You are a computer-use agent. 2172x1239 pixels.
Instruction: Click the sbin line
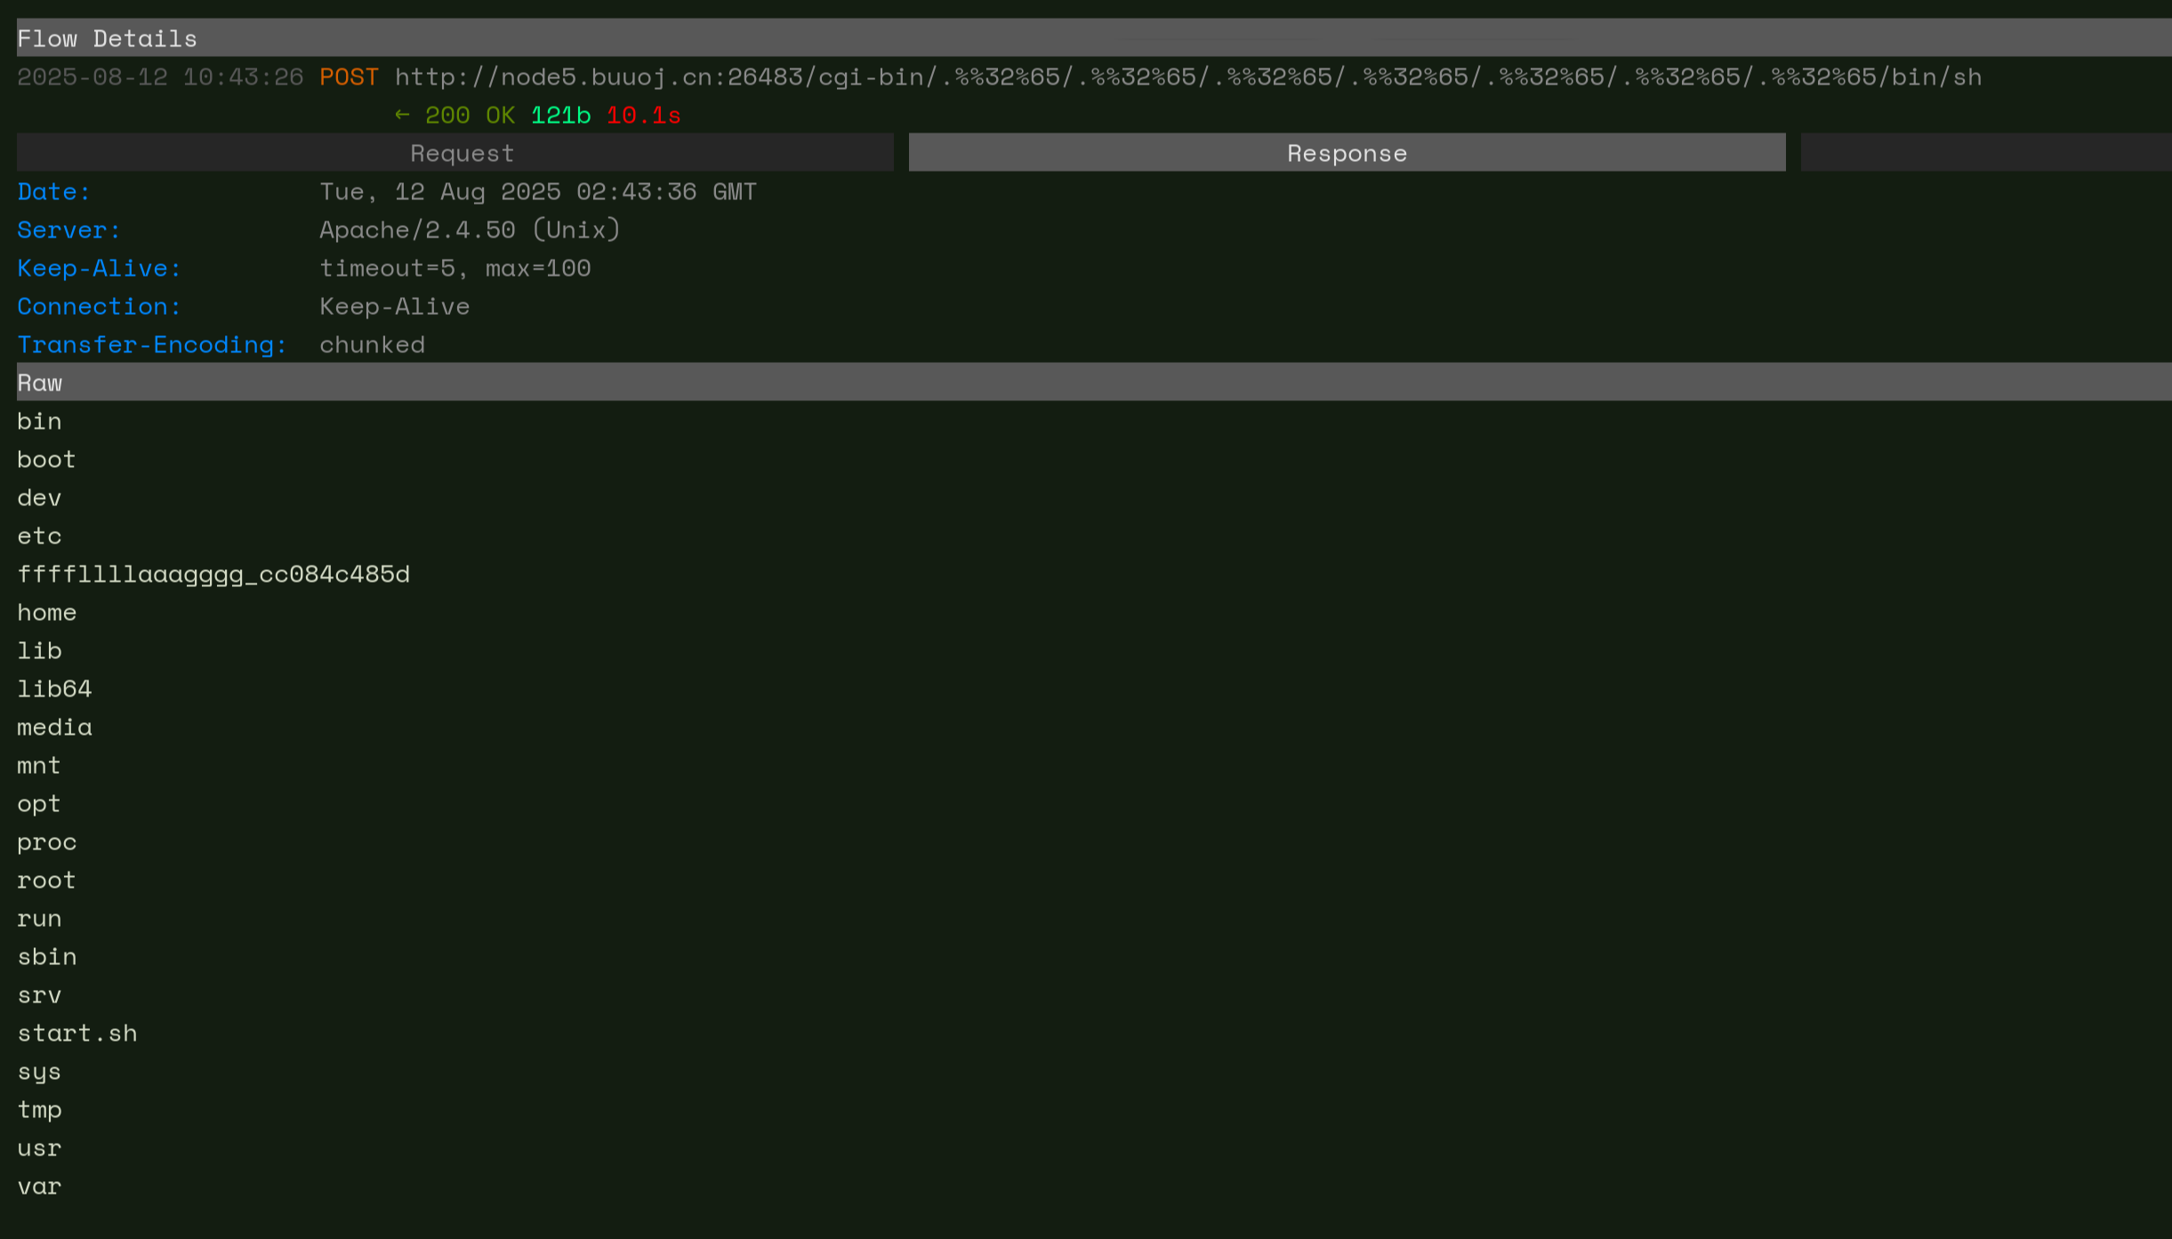coord(46,957)
